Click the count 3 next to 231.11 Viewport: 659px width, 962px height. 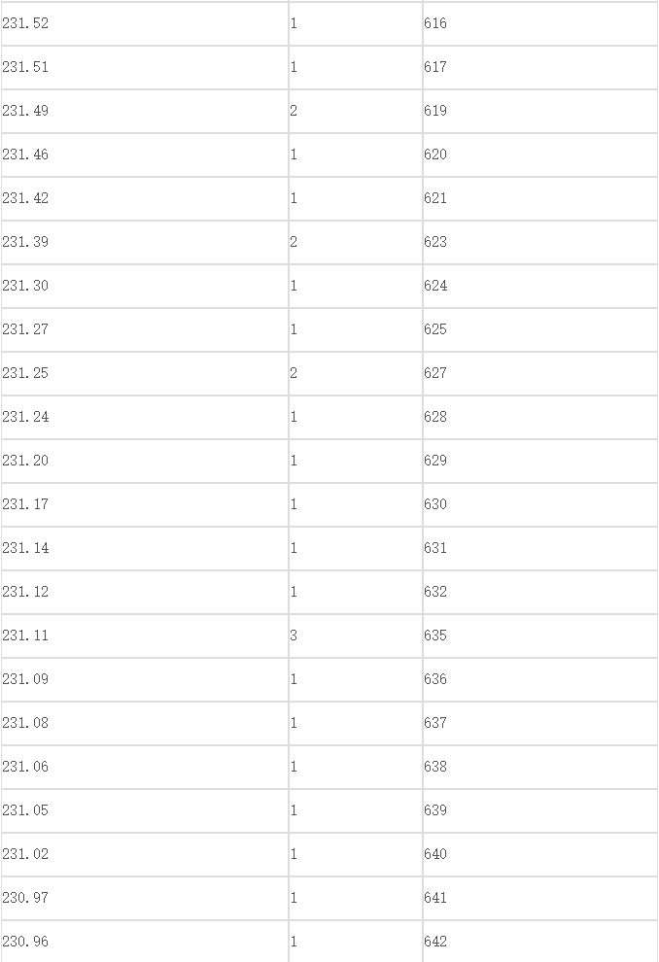[x=356, y=636]
